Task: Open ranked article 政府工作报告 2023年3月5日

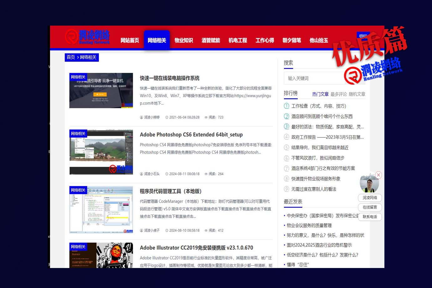Action: tap(327, 137)
